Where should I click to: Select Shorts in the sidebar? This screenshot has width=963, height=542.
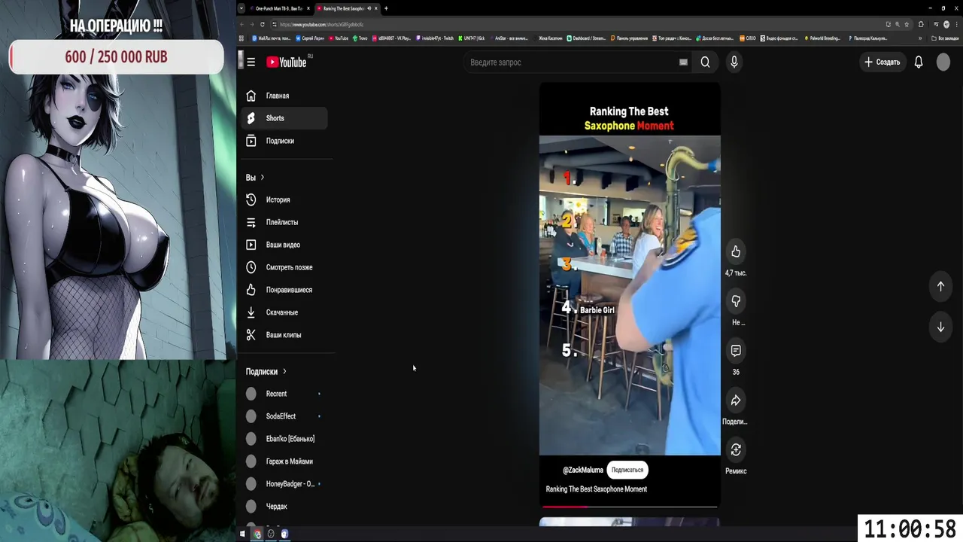284,118
